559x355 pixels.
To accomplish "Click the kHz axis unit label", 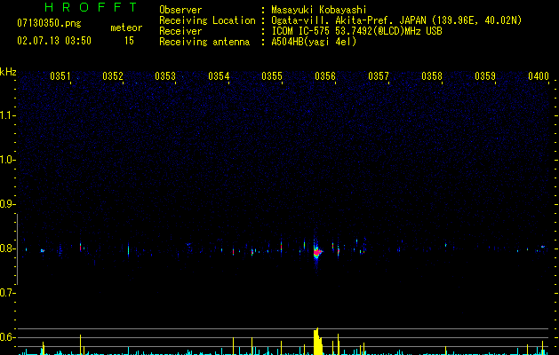I will coord(8,72).
